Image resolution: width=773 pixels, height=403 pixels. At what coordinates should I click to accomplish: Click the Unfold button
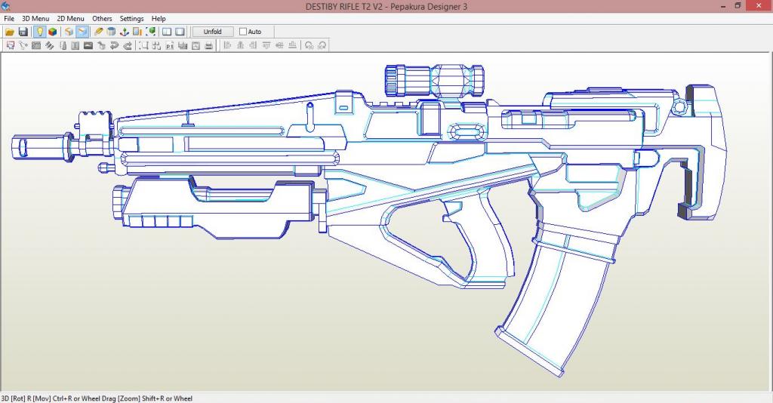point(212,32)
